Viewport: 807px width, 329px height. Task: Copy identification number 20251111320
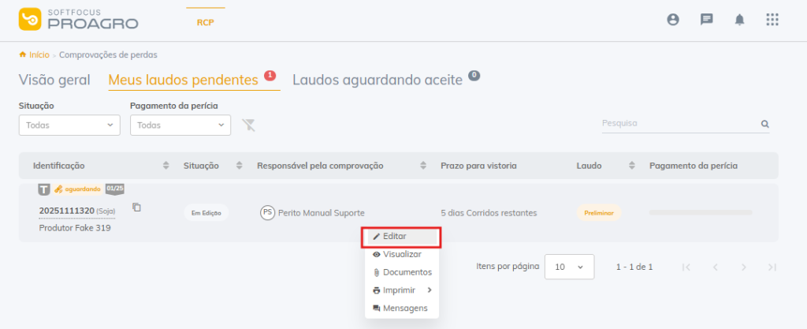[136, 207]
